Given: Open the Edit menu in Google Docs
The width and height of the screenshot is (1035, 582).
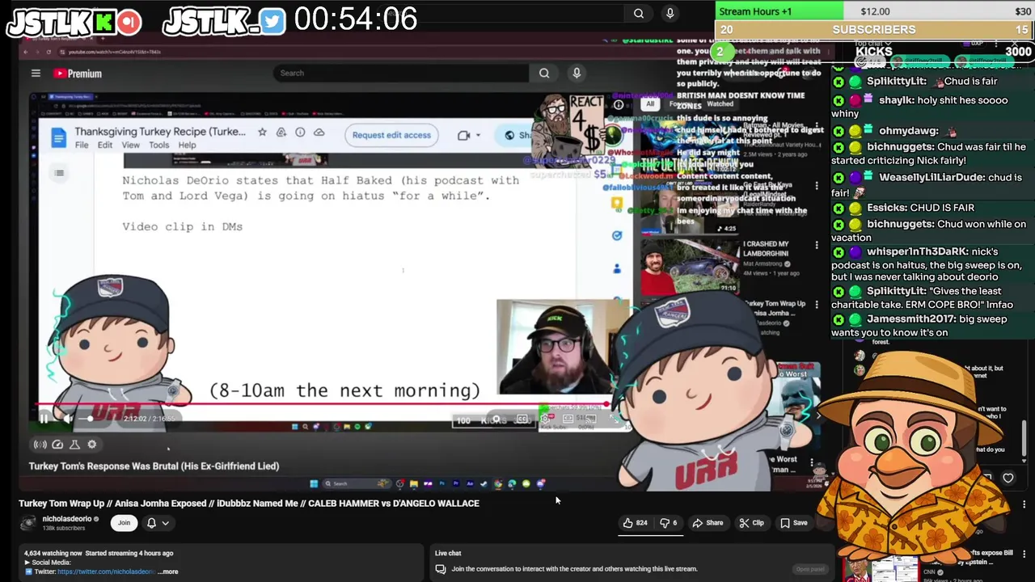Looking at the screenshot, I should pos(105,145).
